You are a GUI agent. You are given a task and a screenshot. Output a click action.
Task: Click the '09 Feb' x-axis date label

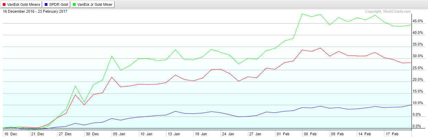click(337, 134)
